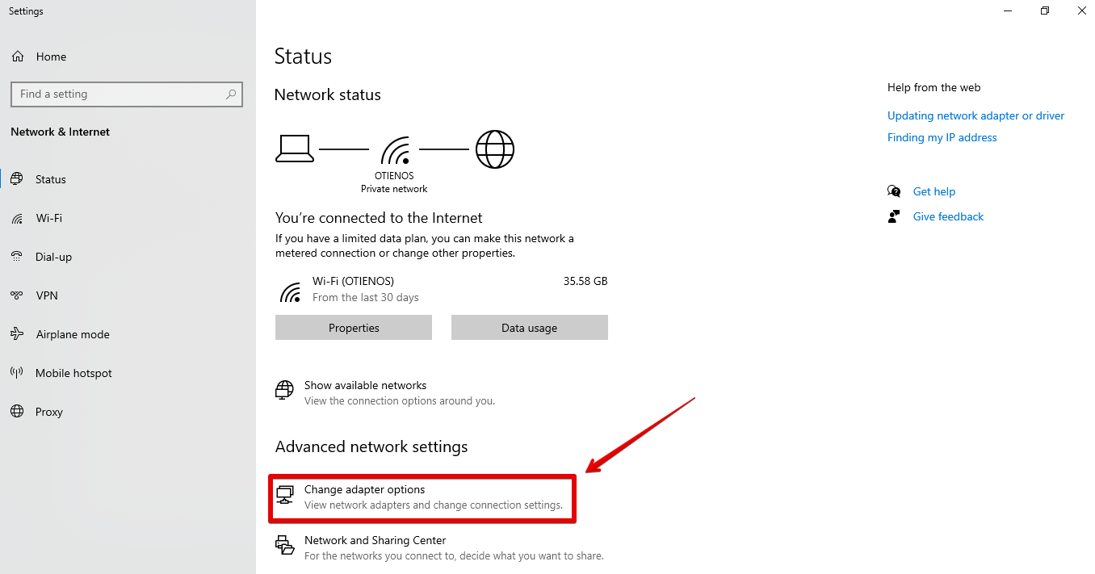
Task: Open 'Finding my IP address' link
Action: pos(942,137)
